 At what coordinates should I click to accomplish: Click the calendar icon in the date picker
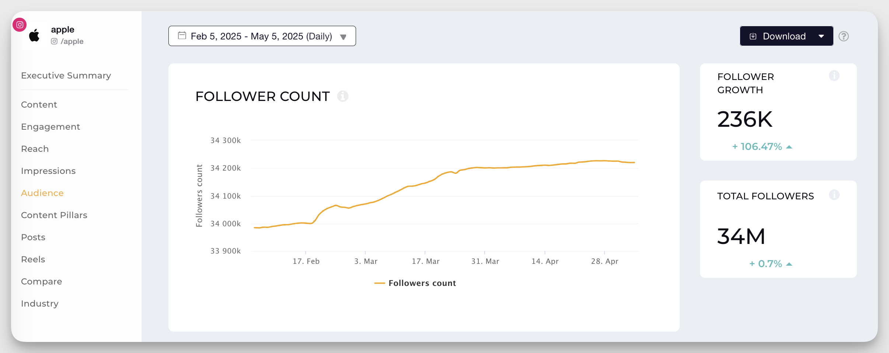182,35
